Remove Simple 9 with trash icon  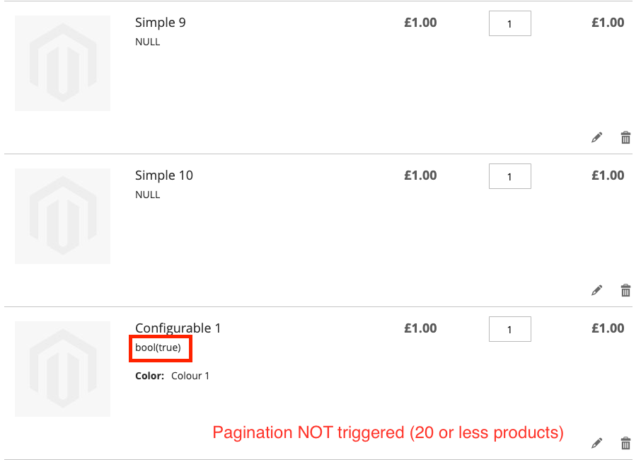tap(625, 137)
